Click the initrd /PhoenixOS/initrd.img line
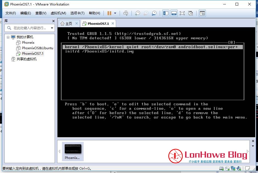Viewport: 258px width, 173px height. coord(99,51)
